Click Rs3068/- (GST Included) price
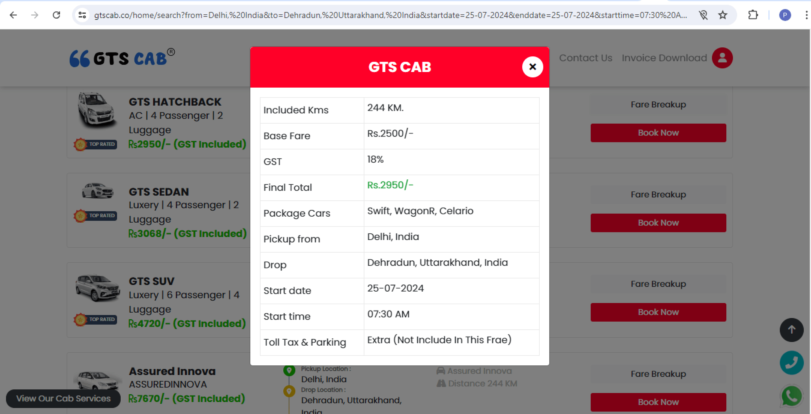The height and width of the screenshot is (414, 811). click(188, 234)
